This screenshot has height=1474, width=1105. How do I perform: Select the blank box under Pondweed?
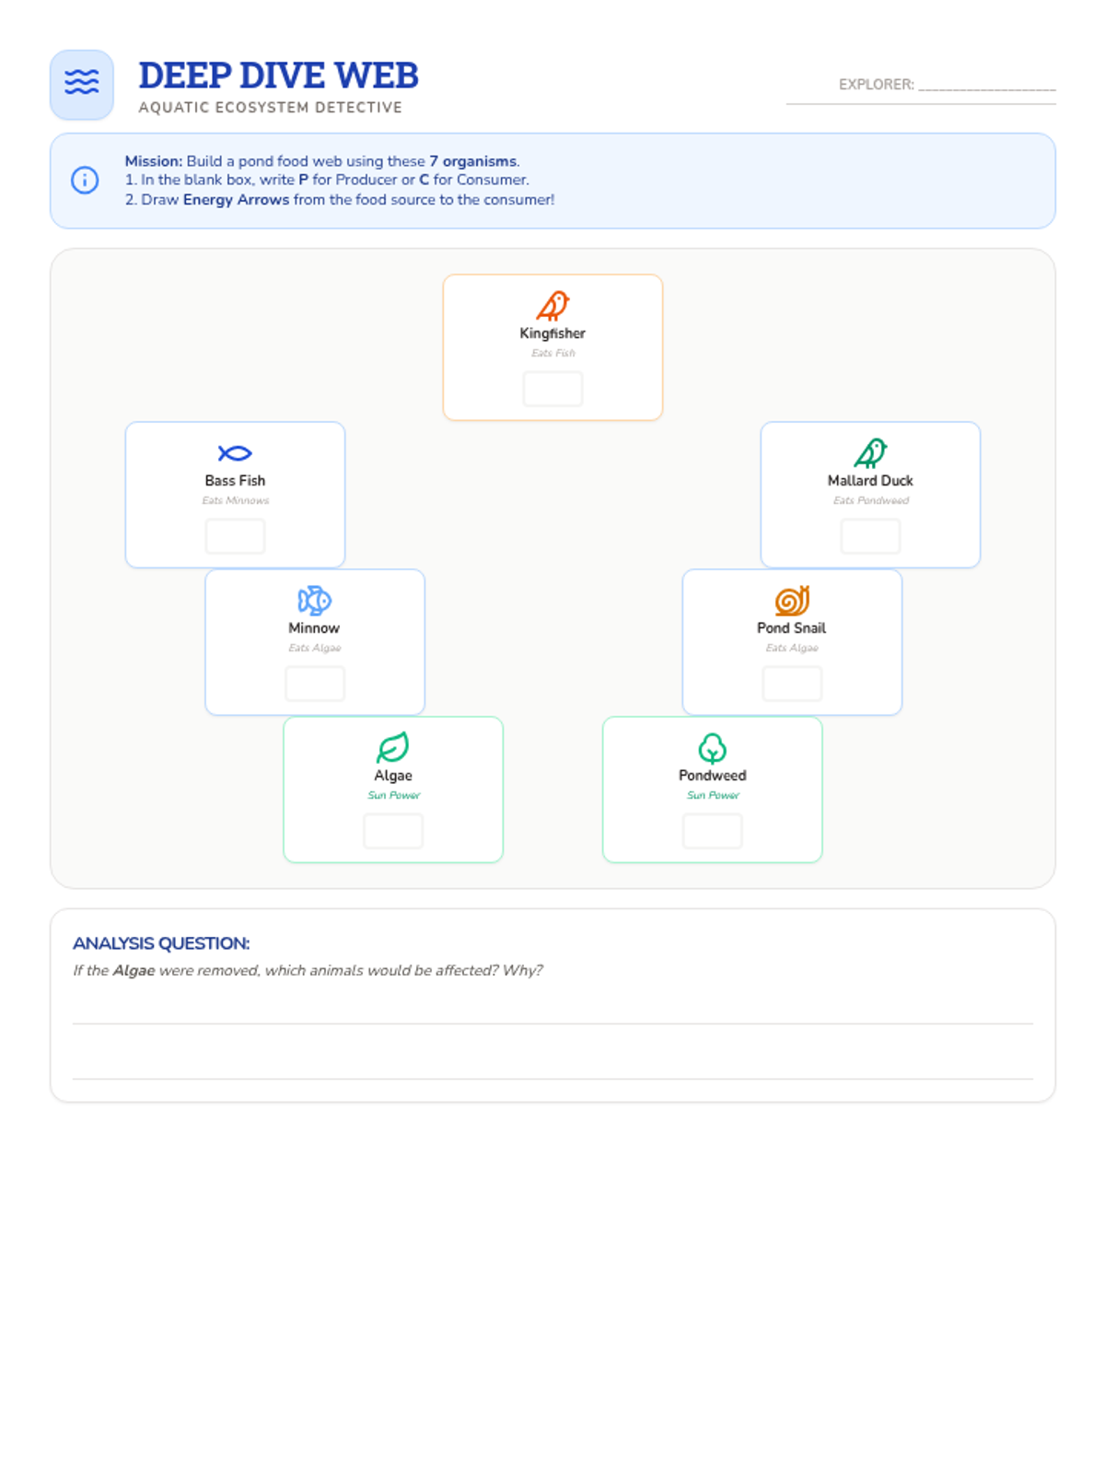(x=712, y=831)
